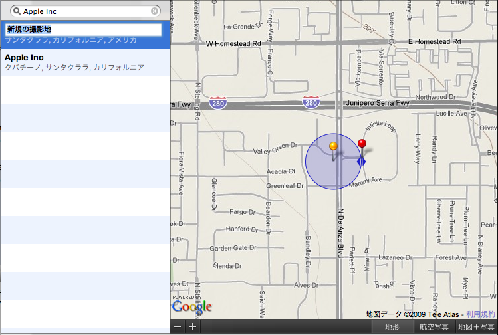Viewport: 498px width, 335px height.
Task: Click the Northwood Dr label
Action: (436, 97)
